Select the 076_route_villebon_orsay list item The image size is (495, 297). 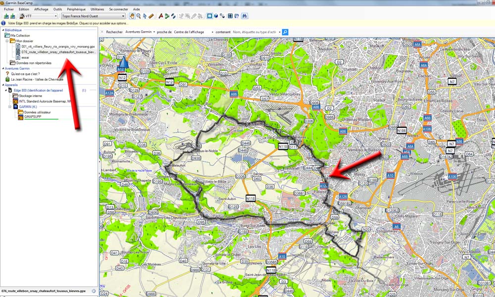point(58,52)
